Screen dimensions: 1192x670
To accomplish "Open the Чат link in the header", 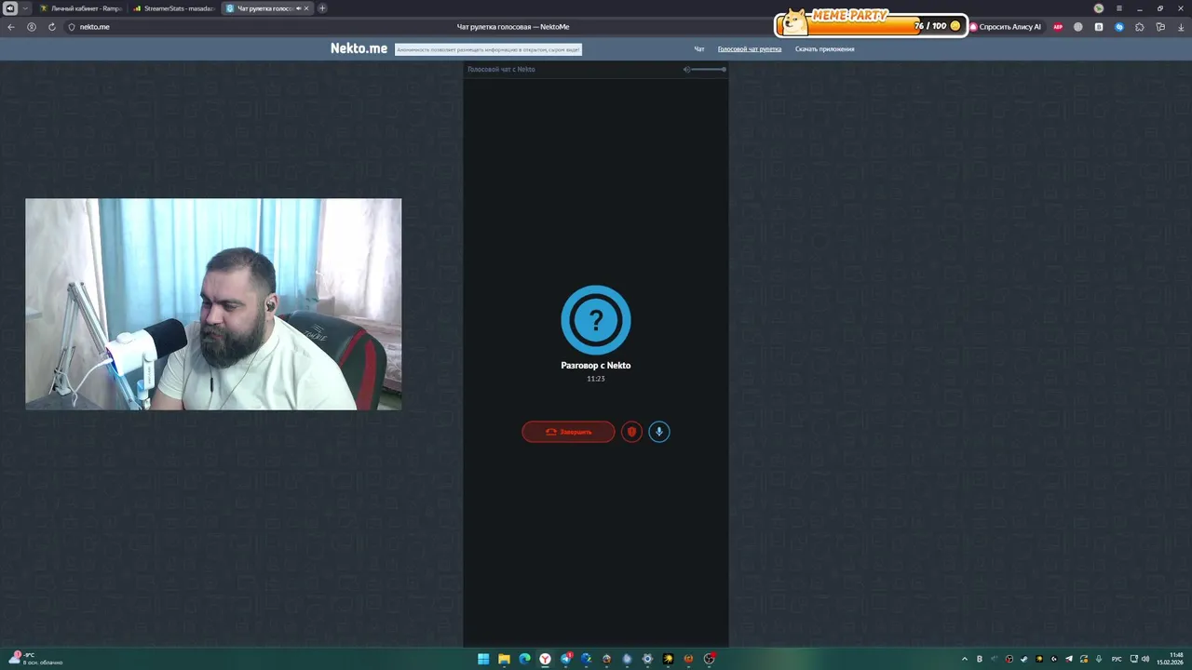I will (x=699, y=49).
